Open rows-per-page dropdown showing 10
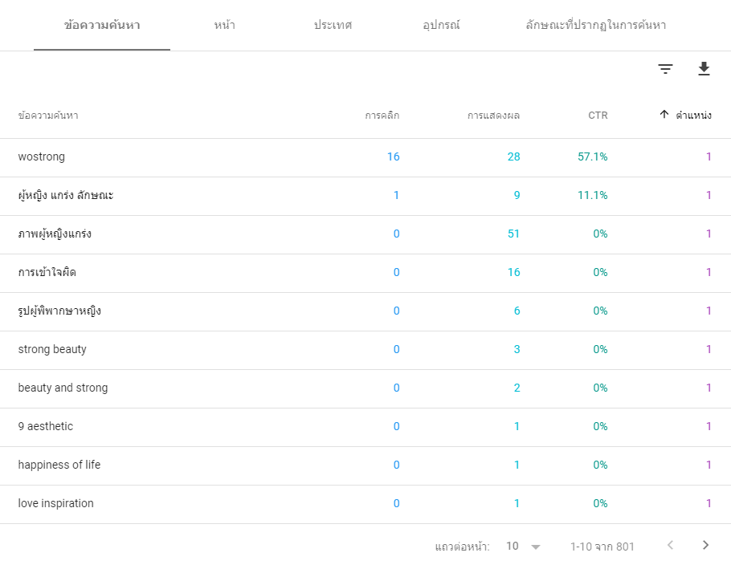Viewport: 731px width, 569px height. [523, 547]
